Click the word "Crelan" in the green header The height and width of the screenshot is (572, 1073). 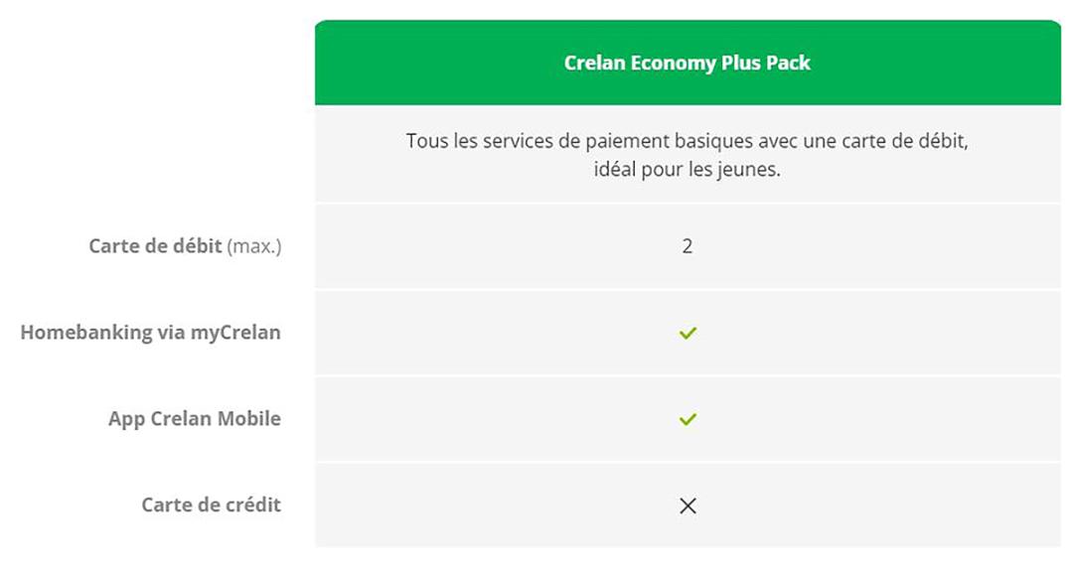point(594,63)
